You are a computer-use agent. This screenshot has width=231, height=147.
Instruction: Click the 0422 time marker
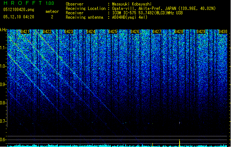47,32
